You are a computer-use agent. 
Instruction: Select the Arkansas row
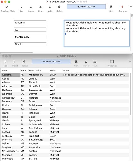pyautogui.click(x=65, y=86)
